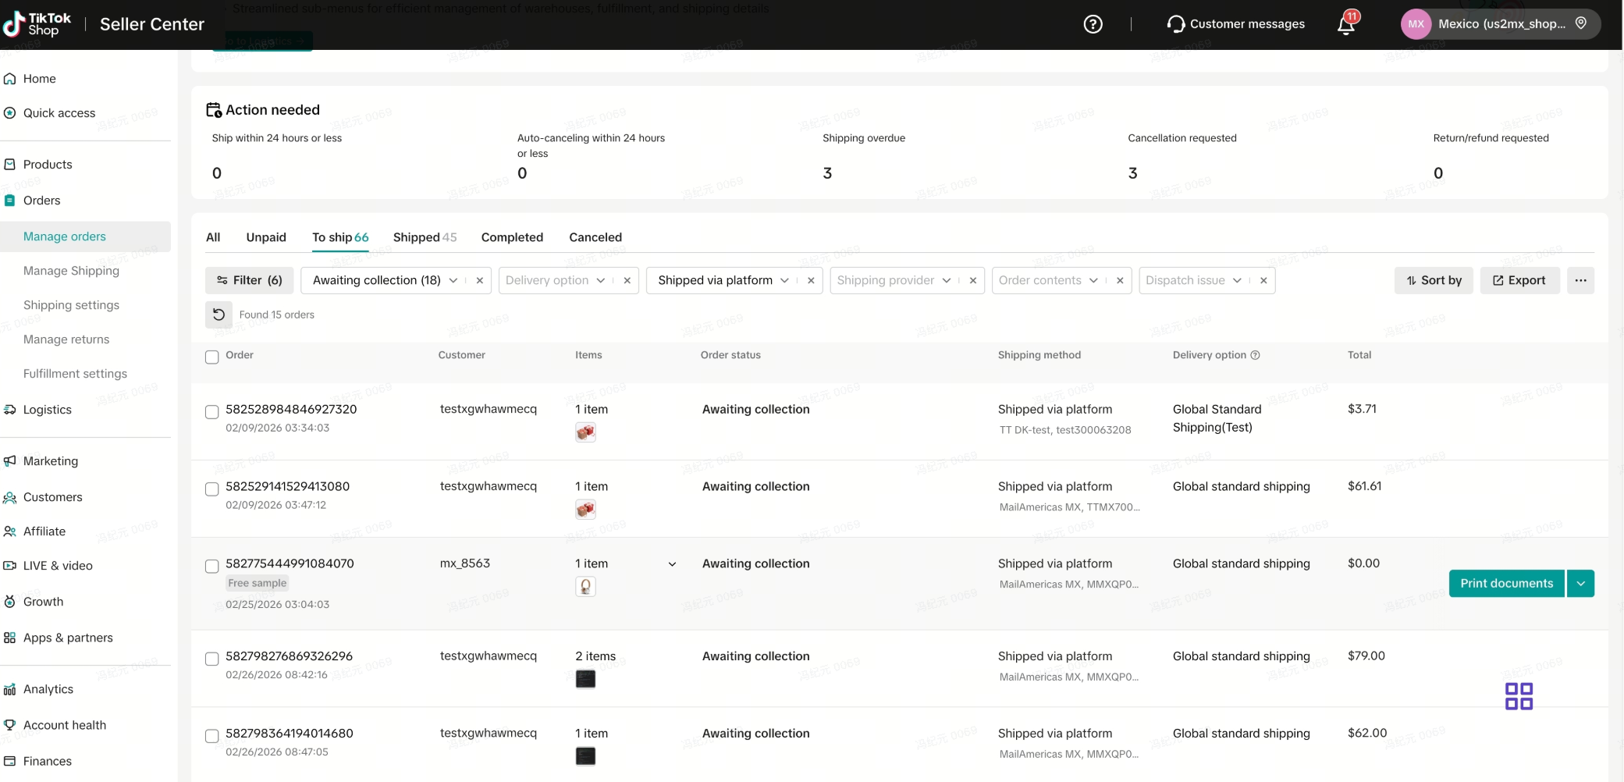1624x782 pixels.
Task: Click Delivery option info icon
Action: [1256, 355]
